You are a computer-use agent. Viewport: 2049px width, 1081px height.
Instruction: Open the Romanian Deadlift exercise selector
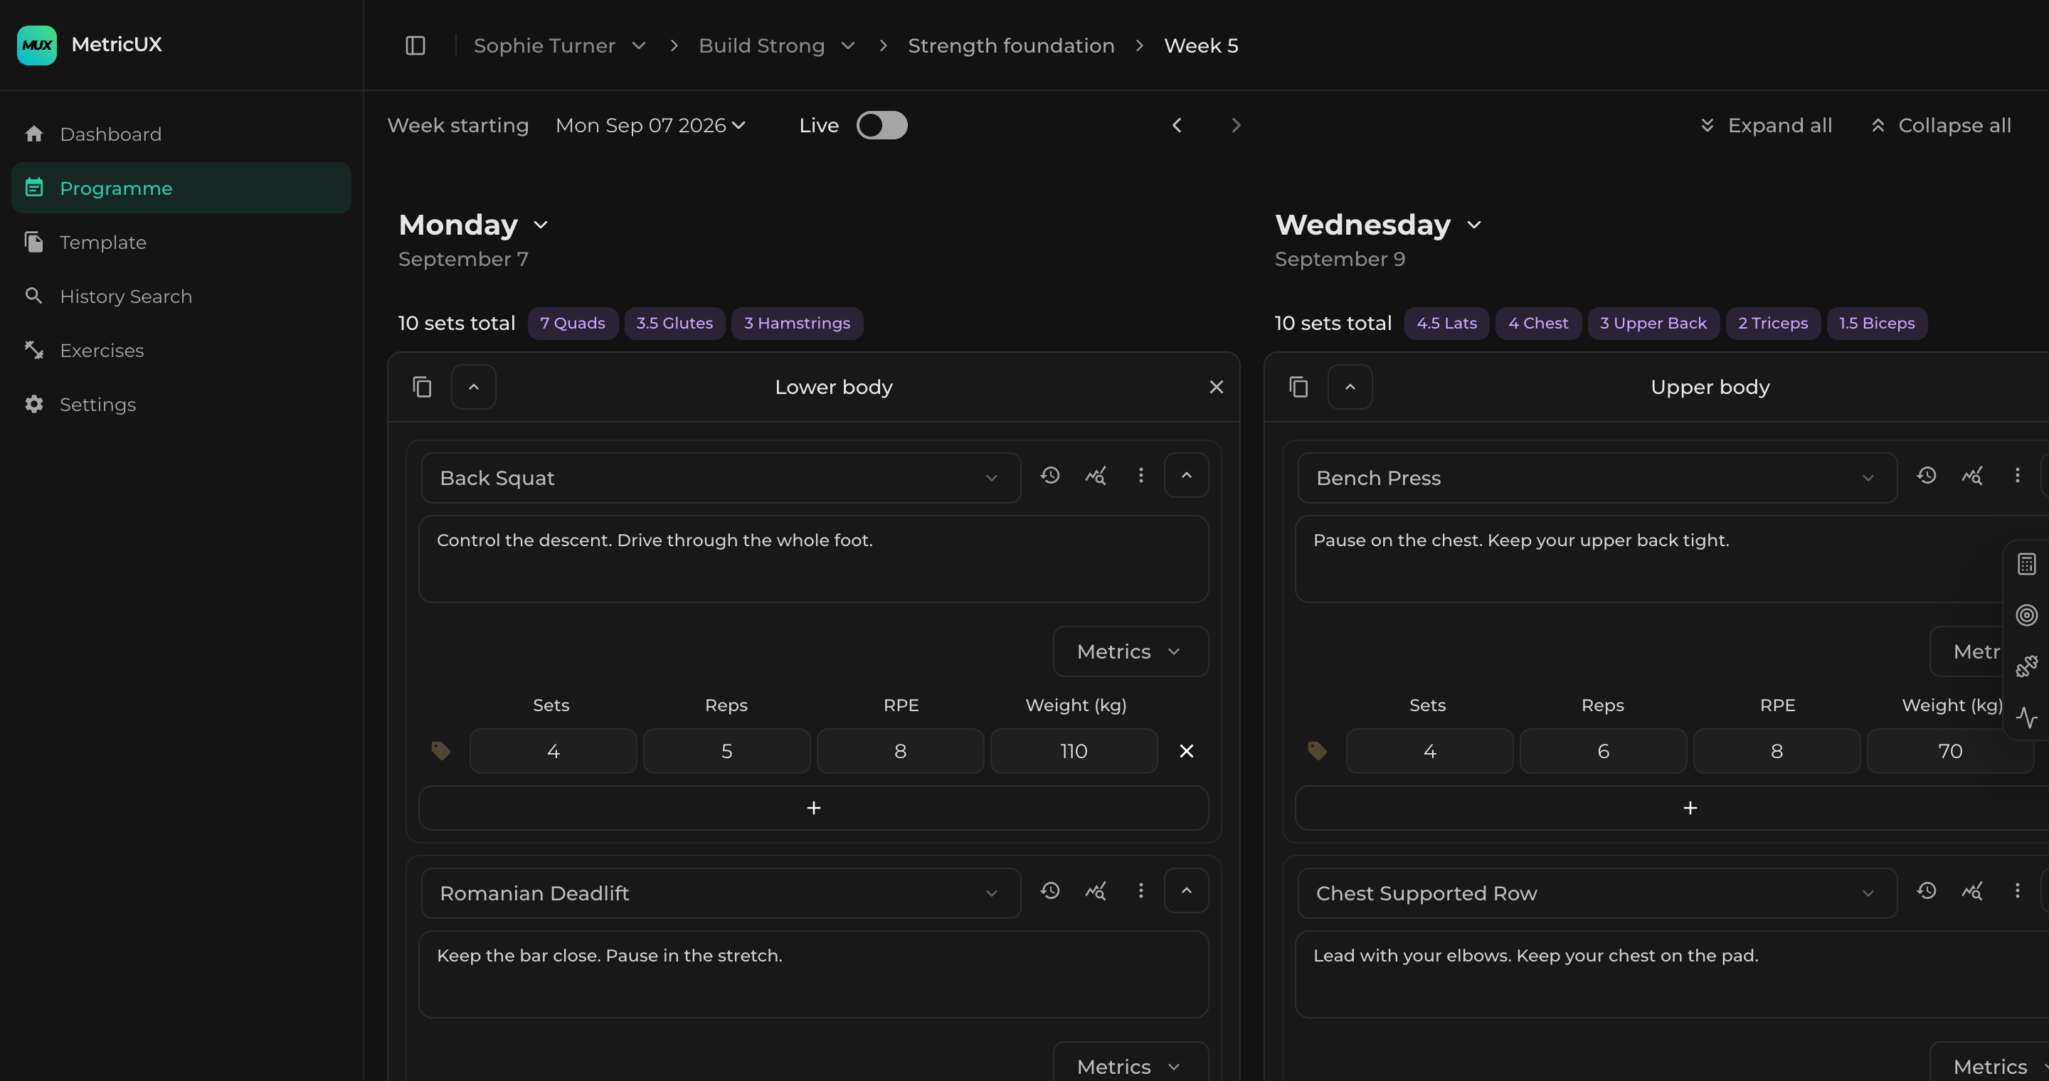[721, 893]
